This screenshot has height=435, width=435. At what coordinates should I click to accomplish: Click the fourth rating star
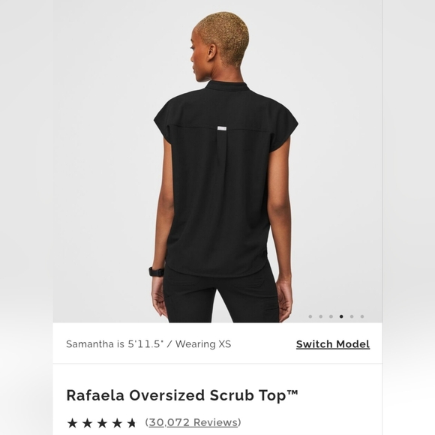point(117,423)
